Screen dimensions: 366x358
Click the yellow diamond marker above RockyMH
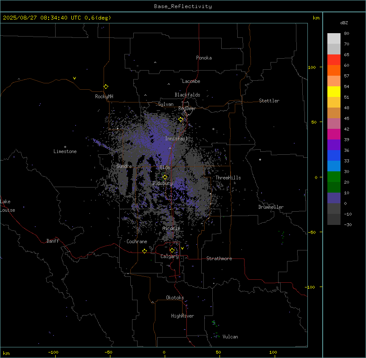106,87
